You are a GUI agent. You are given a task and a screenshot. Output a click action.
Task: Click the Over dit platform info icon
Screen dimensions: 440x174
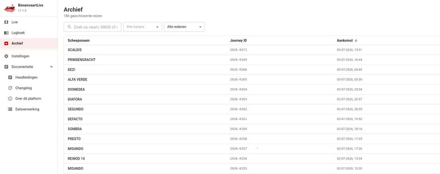click(x=10, y=99)
